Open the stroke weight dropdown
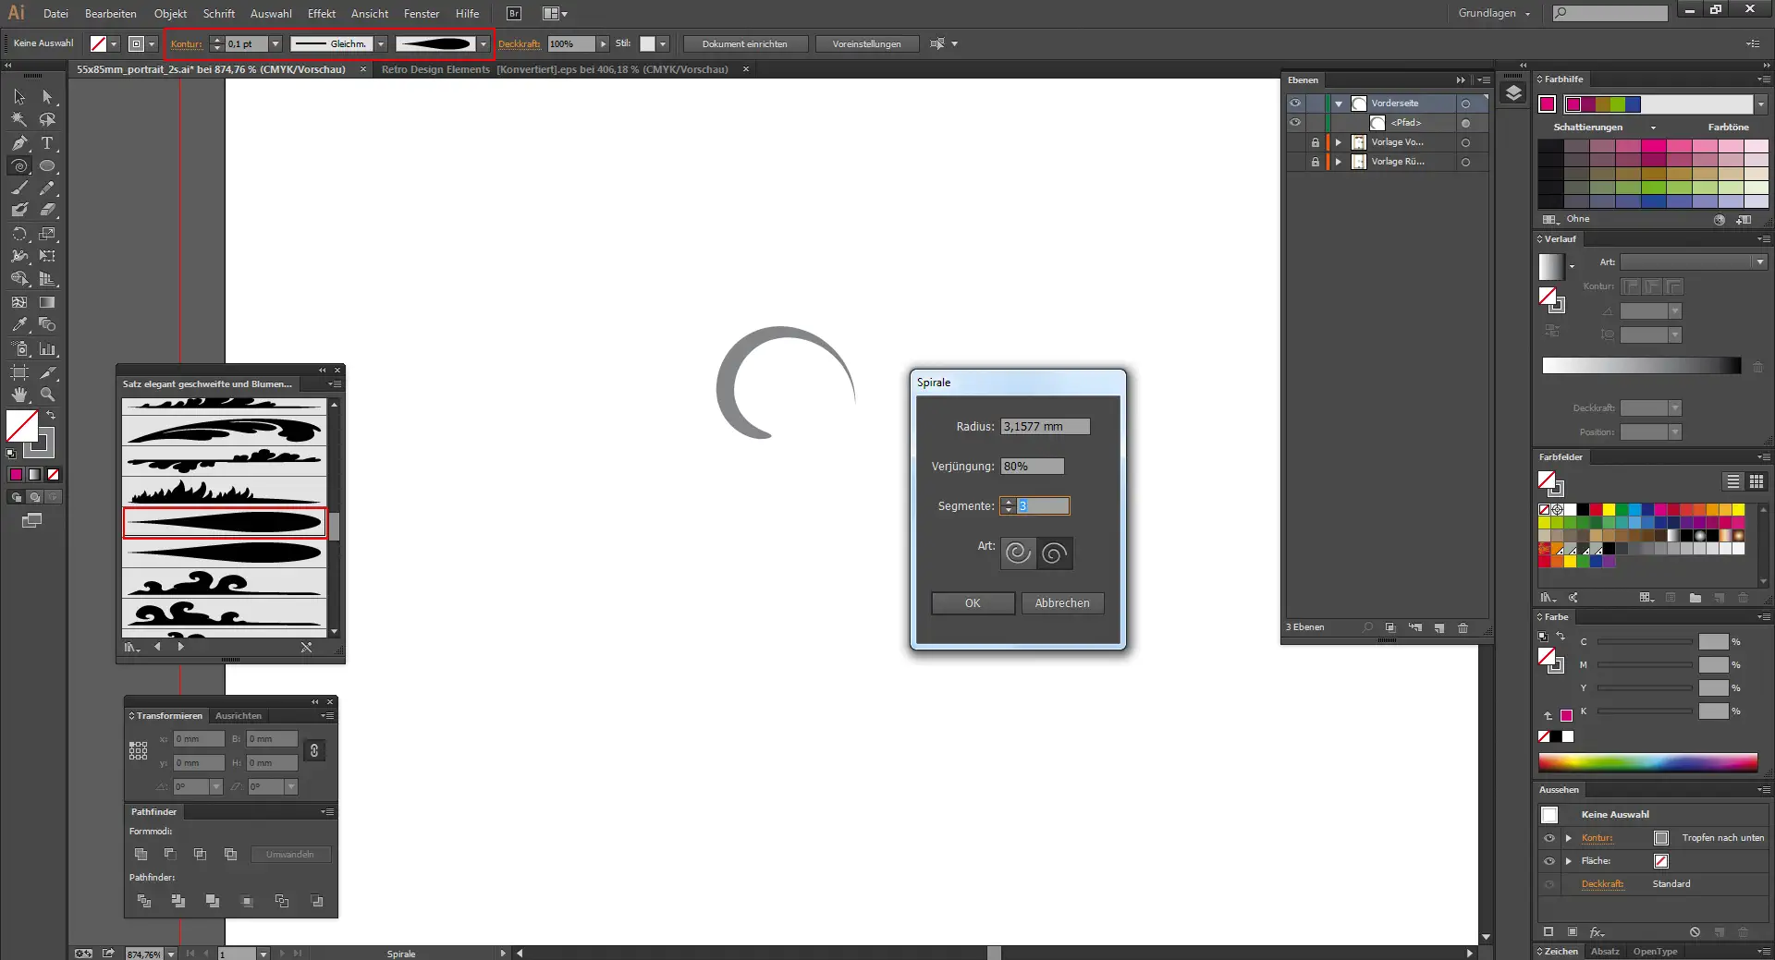The width and height of the screenshot is (1775, 960). pos(275,44)
